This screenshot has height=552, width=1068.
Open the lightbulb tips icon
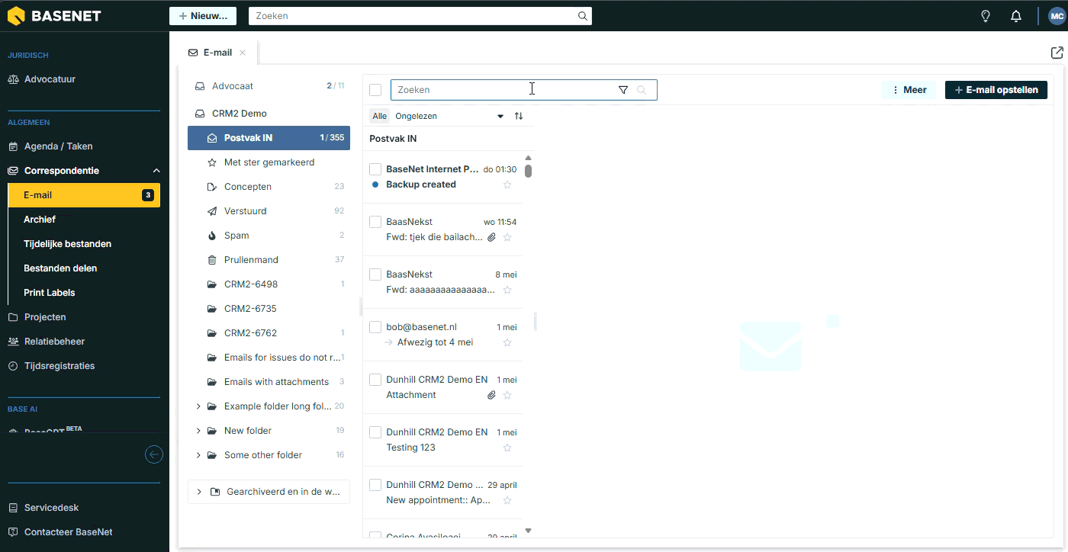tap(986, 16)
